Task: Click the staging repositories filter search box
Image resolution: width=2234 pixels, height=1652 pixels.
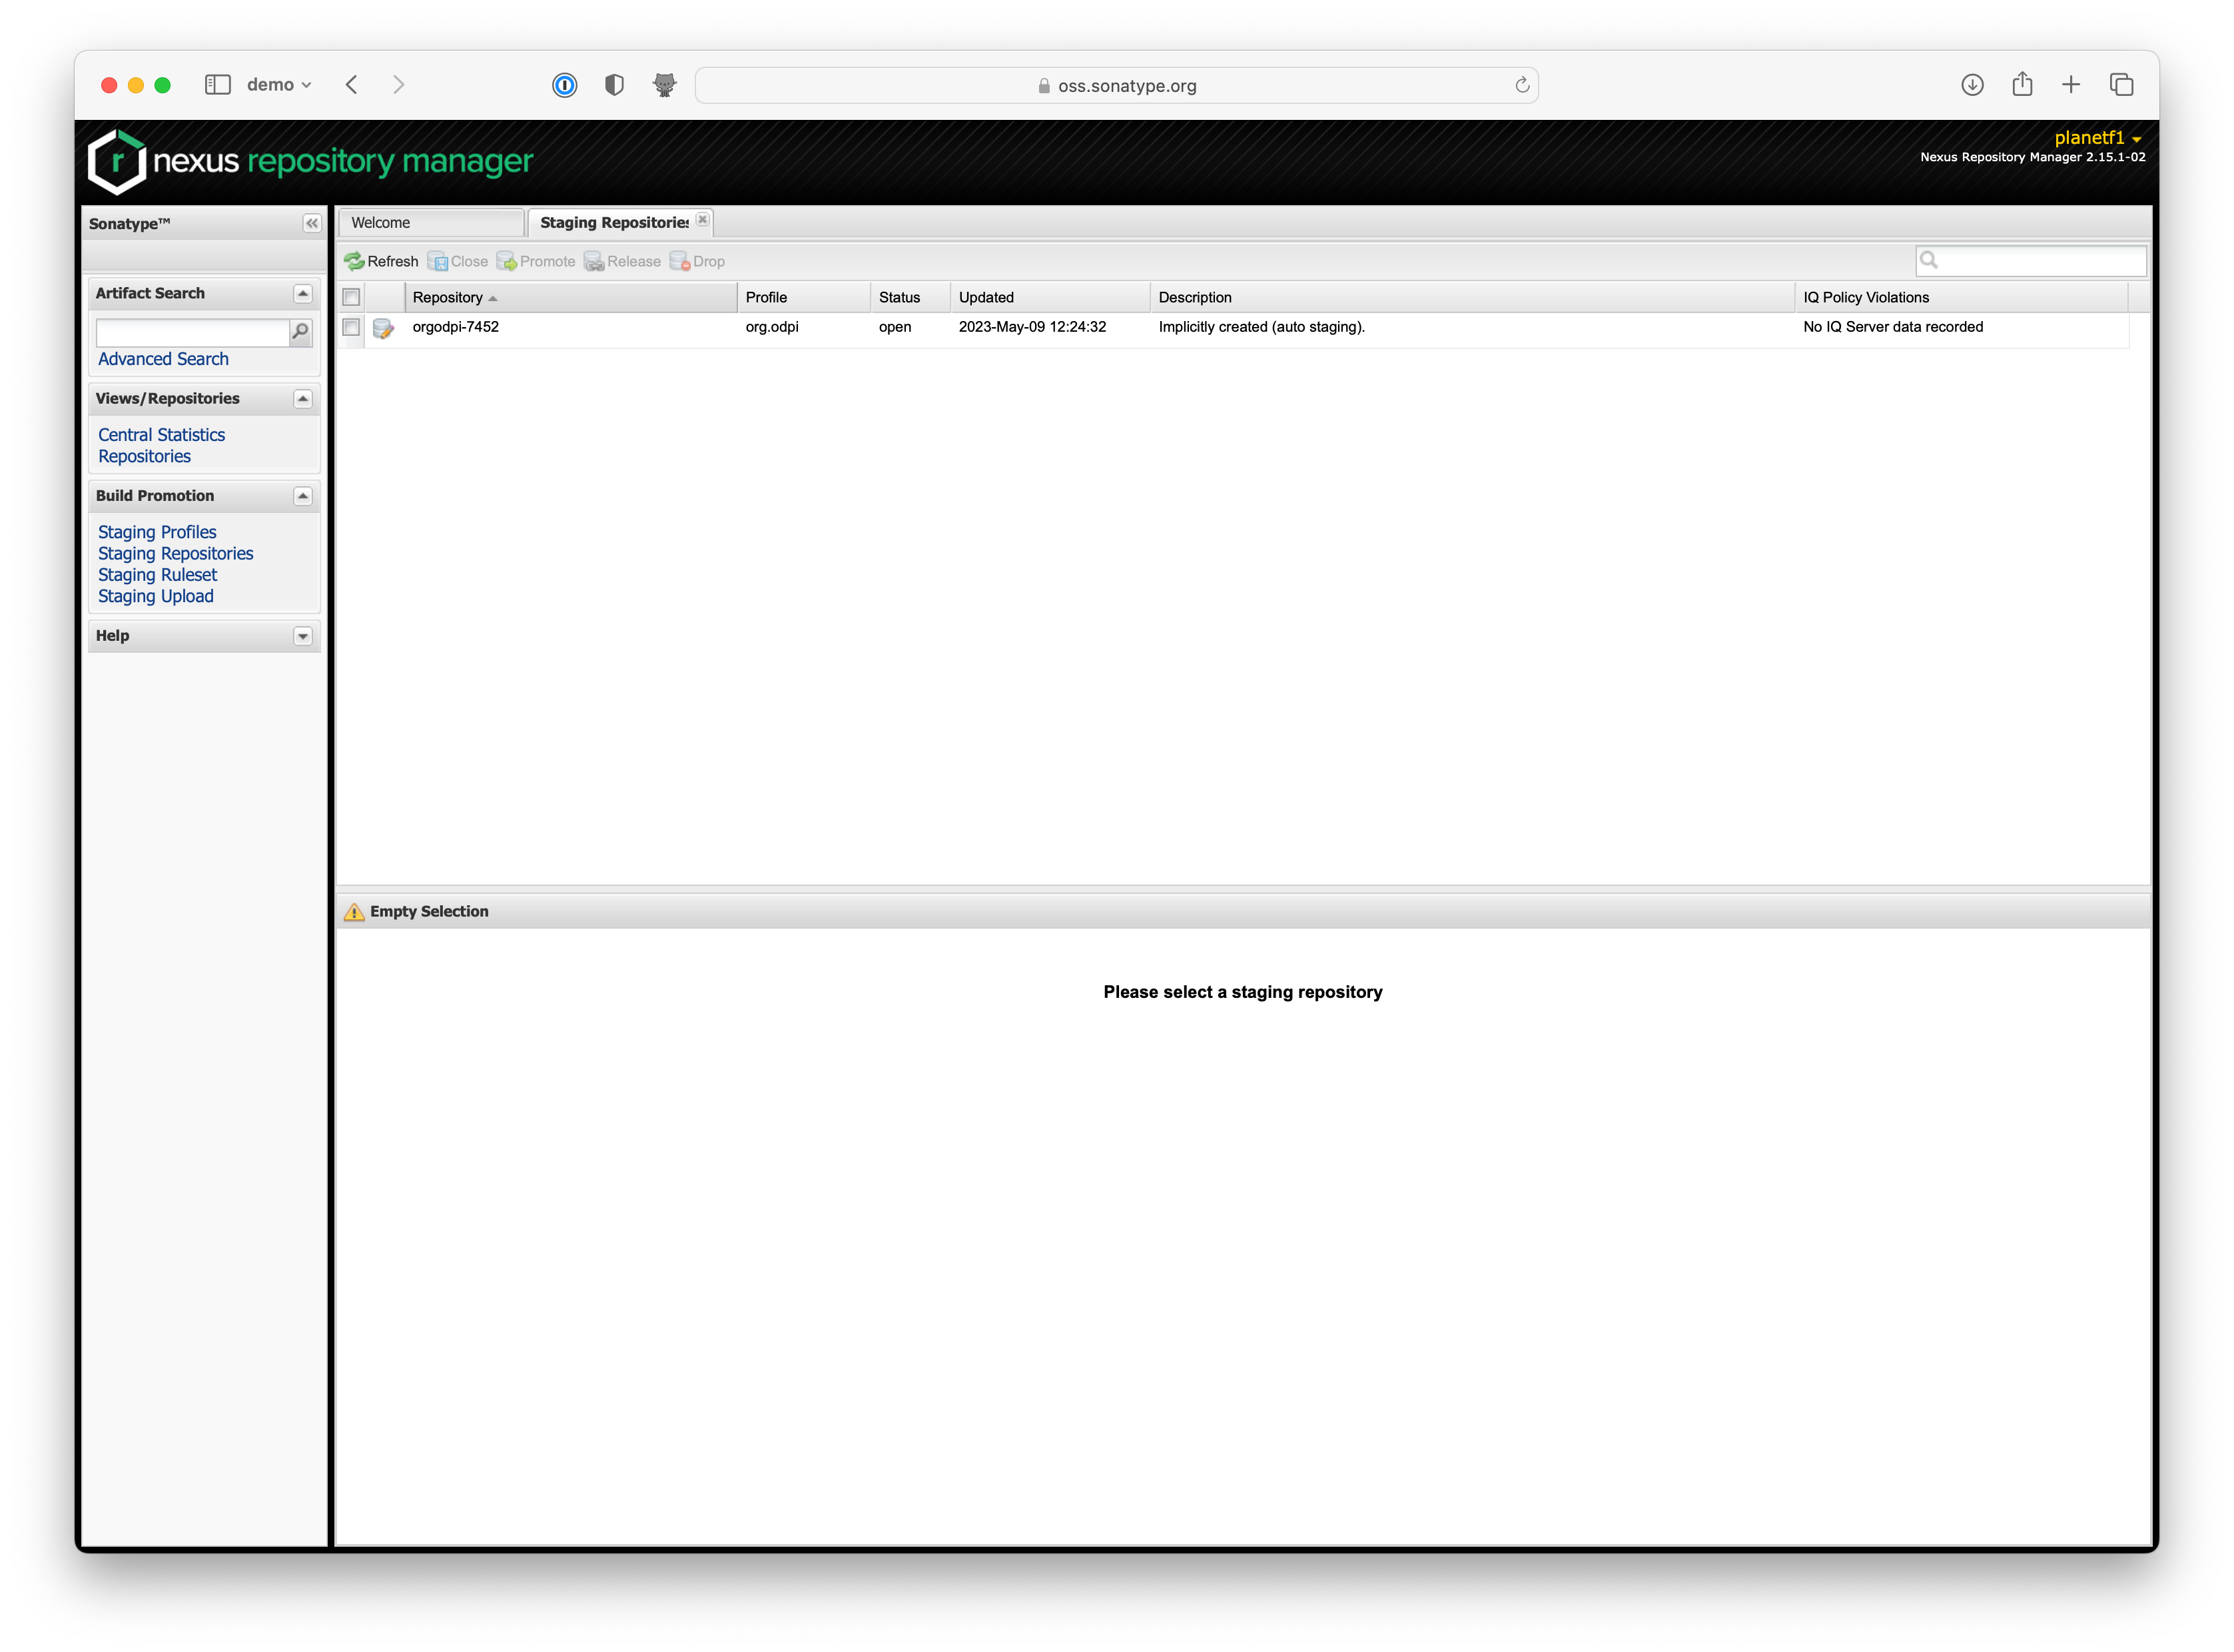Action: (2031, 260)
